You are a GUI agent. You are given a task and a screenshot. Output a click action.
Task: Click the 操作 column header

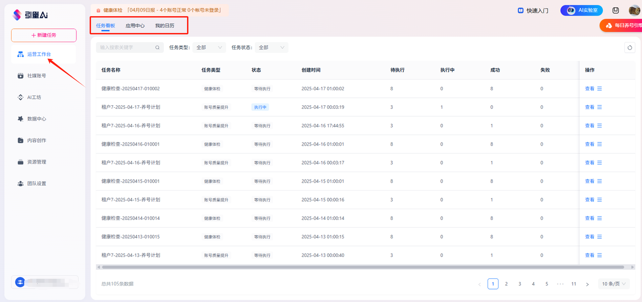click(590, 70)
